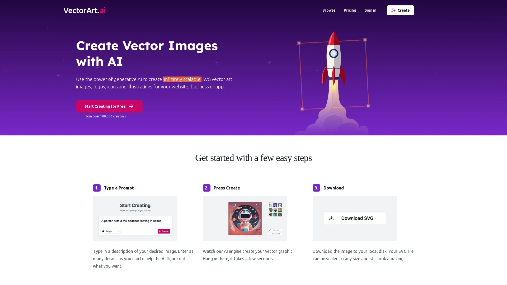Click the VectorArt.ai logo
The height and width of the screenshot is (285, 507).
tap(84, 10)
